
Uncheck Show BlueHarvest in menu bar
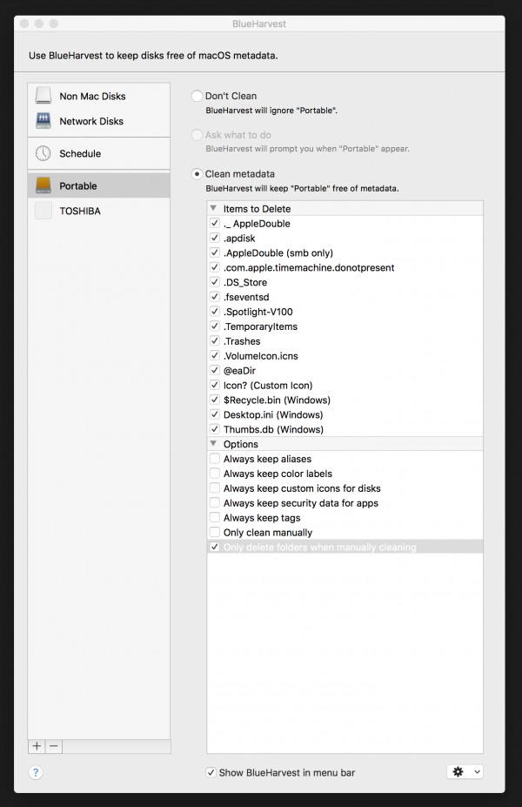pyautogui.click(x=211, y=772)
